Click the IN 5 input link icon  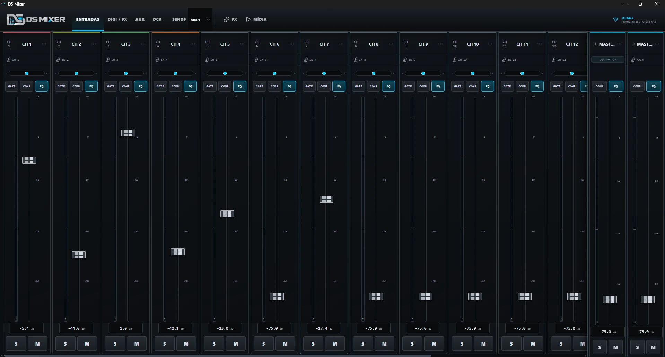point(207,60)
